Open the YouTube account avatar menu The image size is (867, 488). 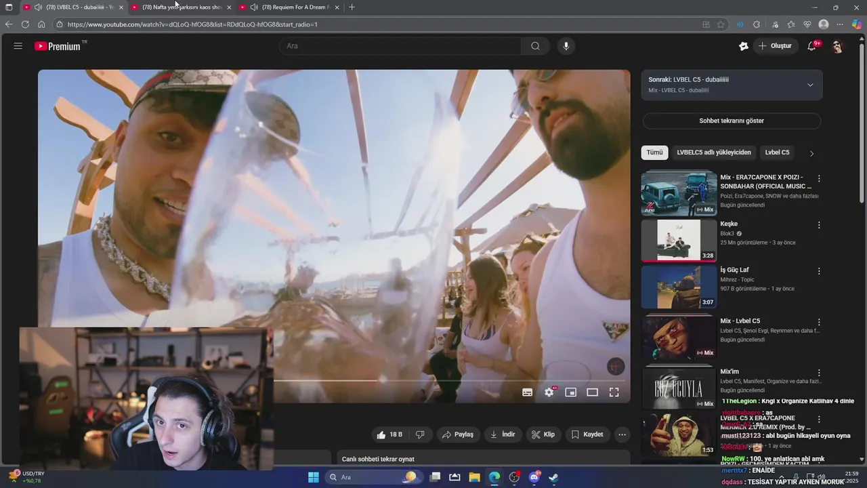[838, 46]
